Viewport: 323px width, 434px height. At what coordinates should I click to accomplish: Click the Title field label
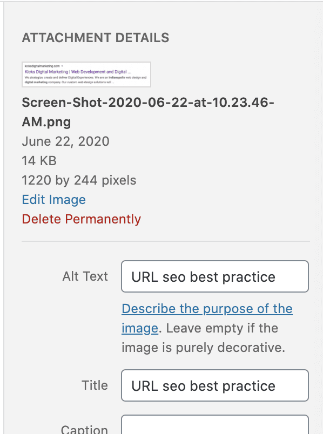(95, 385)
